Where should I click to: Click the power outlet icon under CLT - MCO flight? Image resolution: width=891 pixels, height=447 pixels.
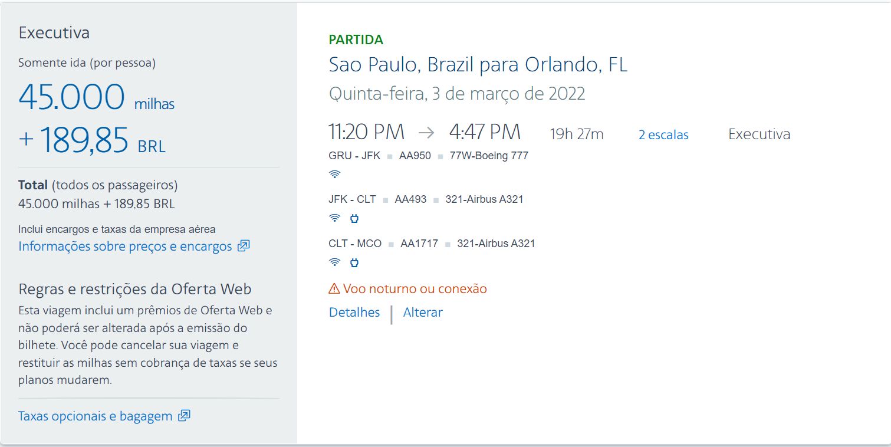coord(354,262)
